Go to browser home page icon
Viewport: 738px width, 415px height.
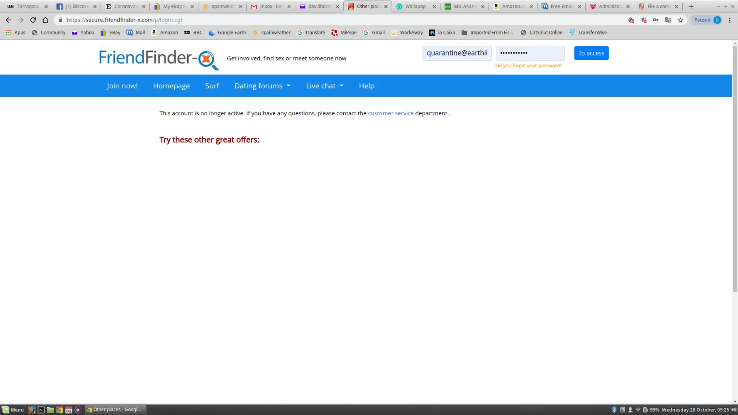(x=45, y=20)
